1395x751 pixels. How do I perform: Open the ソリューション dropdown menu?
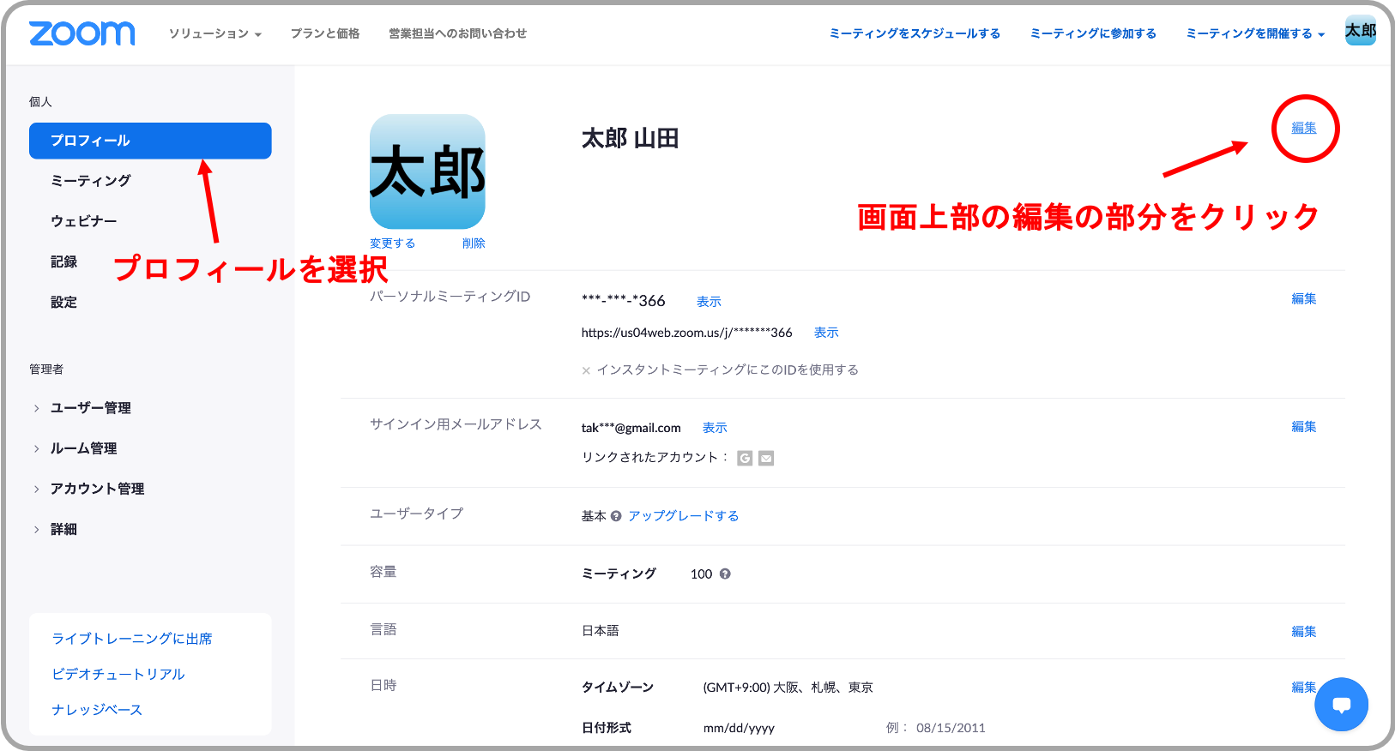click(x=214, y=33)
